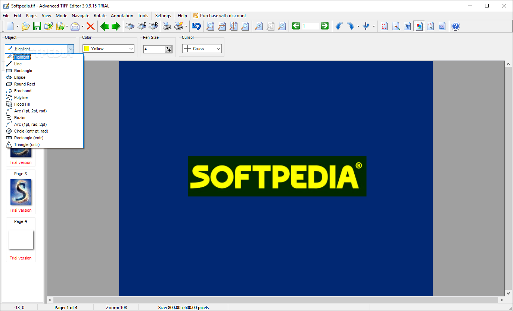Delete with the red X icon
Screen dimensions: 513x311
point(90,26)
